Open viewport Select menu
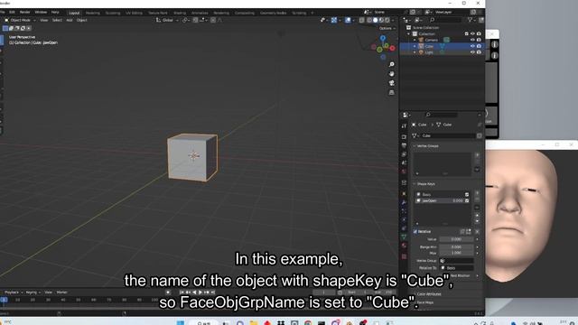578x325 pixels. 57,20
